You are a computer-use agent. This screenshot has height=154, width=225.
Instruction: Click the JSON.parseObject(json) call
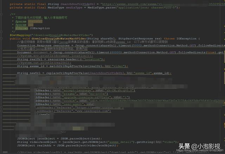pos(81,138)
